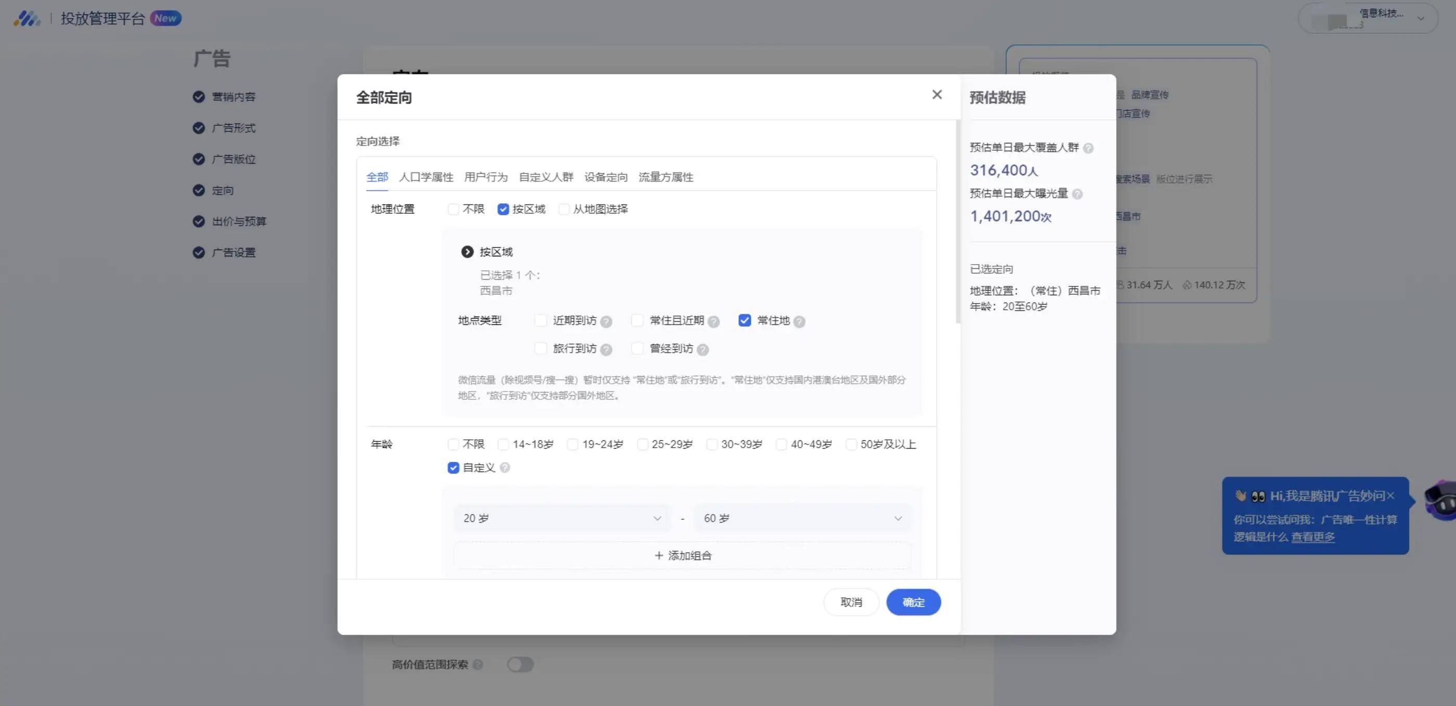
Task: Go to 出价与预算 step in sidebar
Action: pyautogui.click(x=239, y=221)
